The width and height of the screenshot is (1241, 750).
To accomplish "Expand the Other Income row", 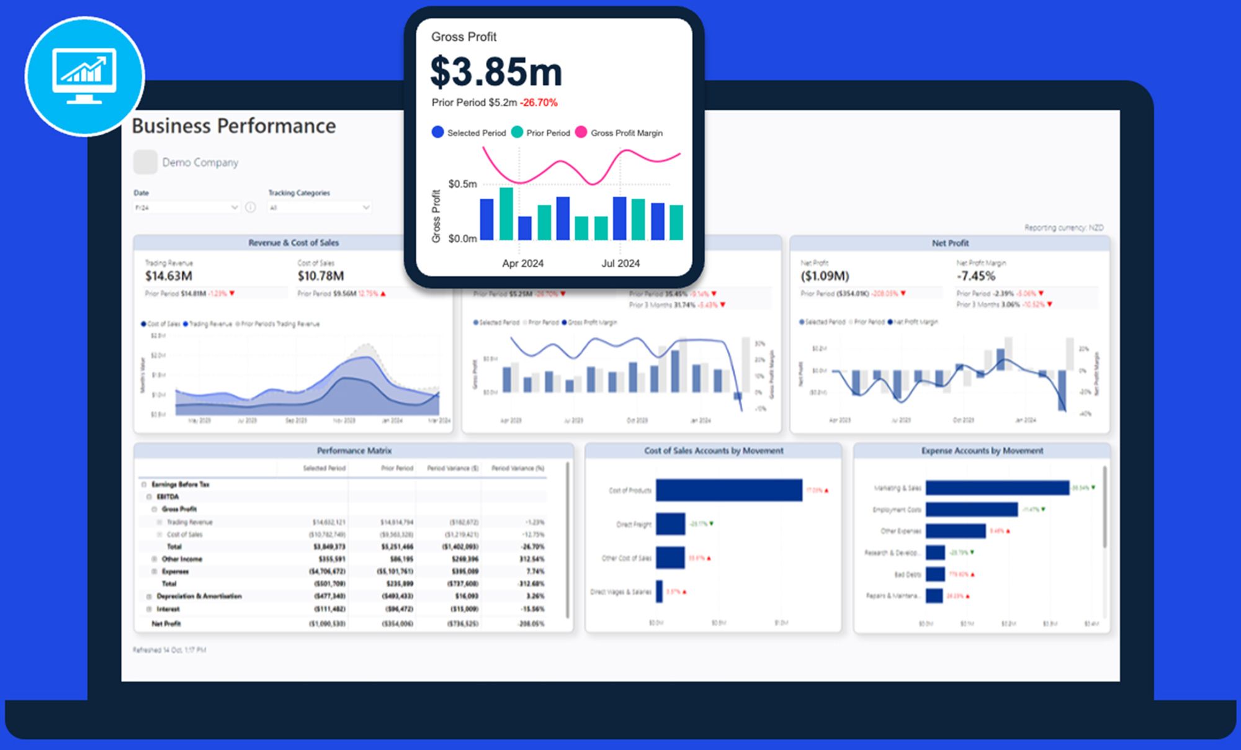I will [x=155, y=559].
